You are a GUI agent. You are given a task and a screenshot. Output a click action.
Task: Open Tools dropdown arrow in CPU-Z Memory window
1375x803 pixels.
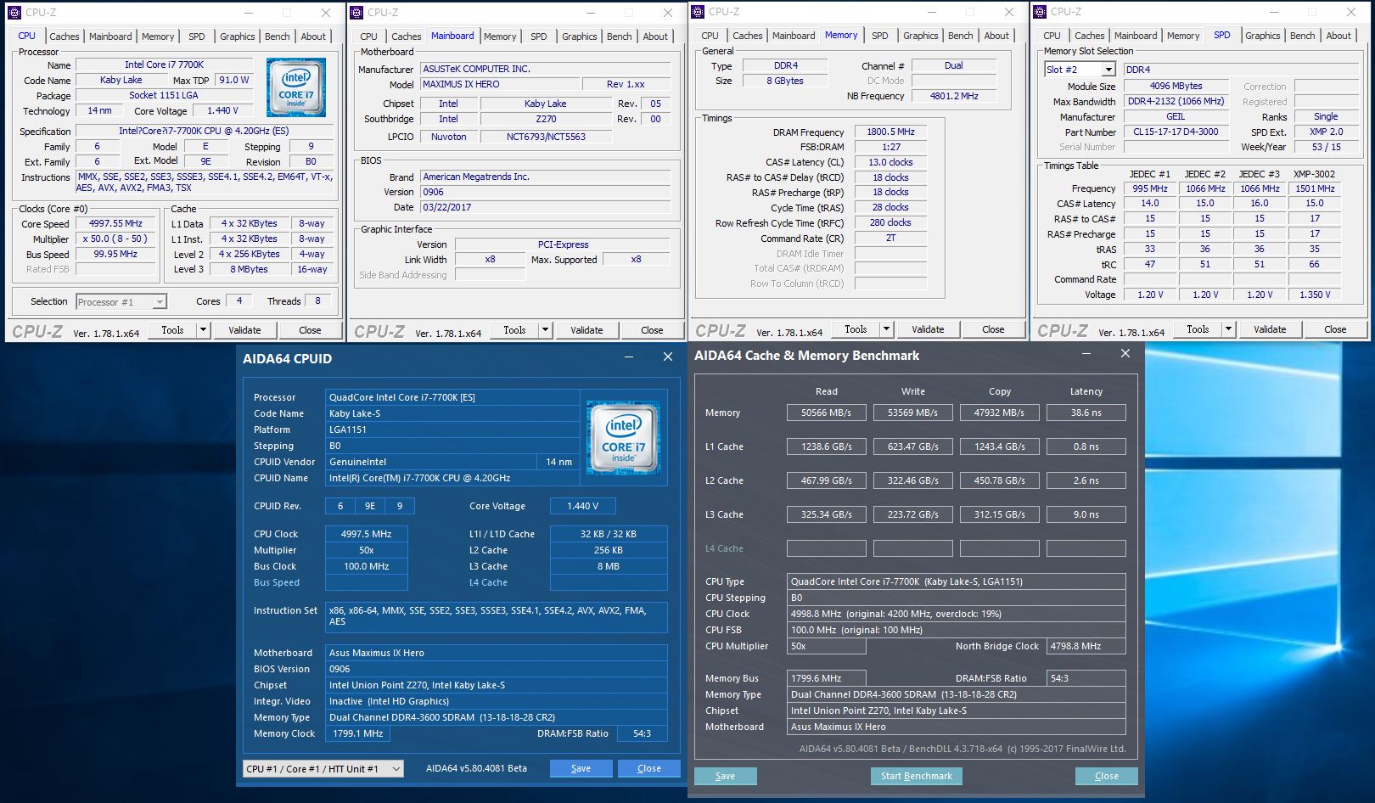click(x=887, y=329)
